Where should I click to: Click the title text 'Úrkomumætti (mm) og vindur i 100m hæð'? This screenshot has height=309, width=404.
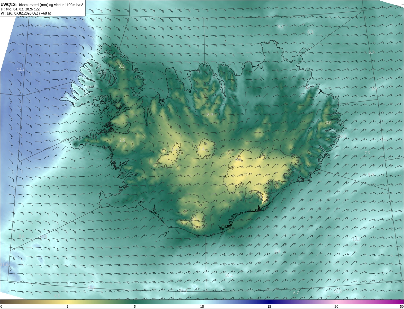[x=50, y=4]
